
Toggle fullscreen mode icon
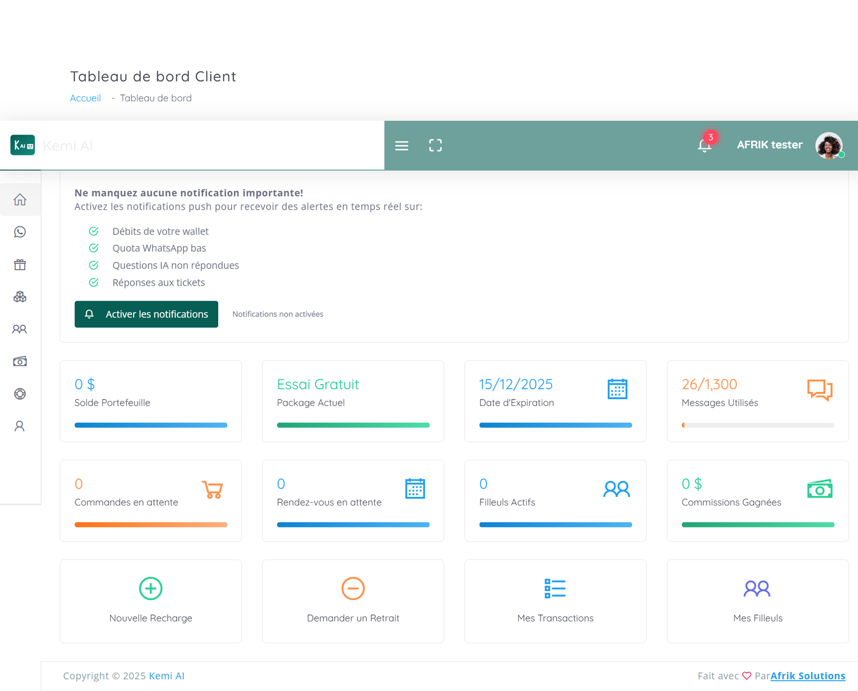(x=435, y=145)
